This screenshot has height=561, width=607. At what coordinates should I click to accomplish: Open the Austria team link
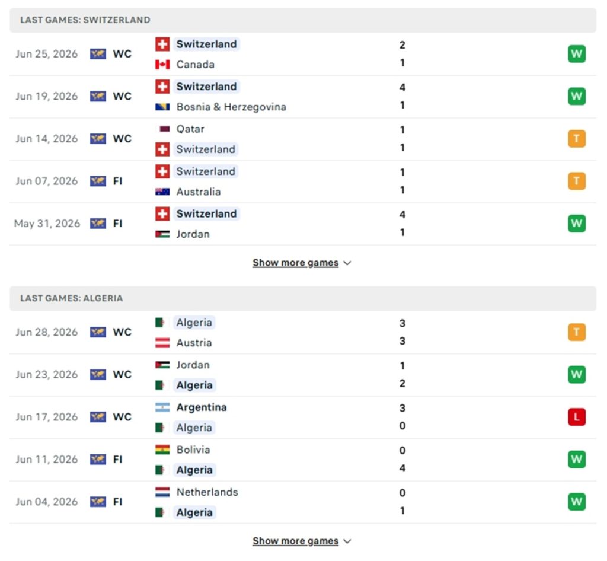coord(194,343)
